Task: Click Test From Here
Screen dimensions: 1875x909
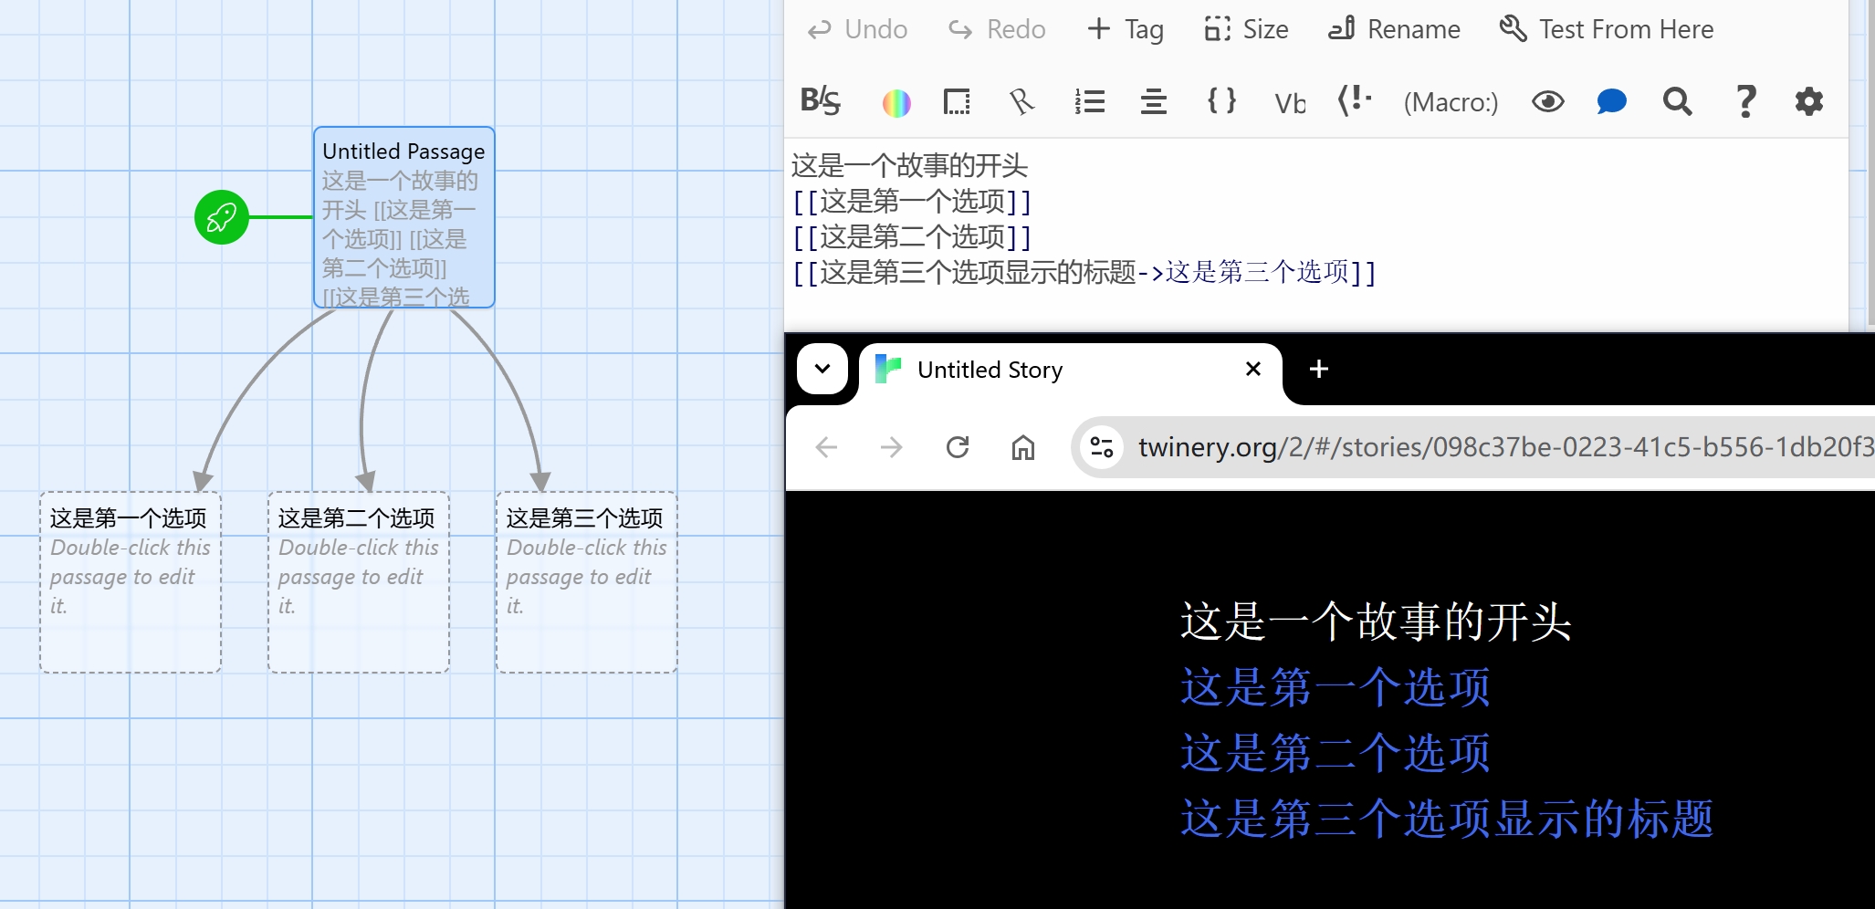Action: point(1607,29)
